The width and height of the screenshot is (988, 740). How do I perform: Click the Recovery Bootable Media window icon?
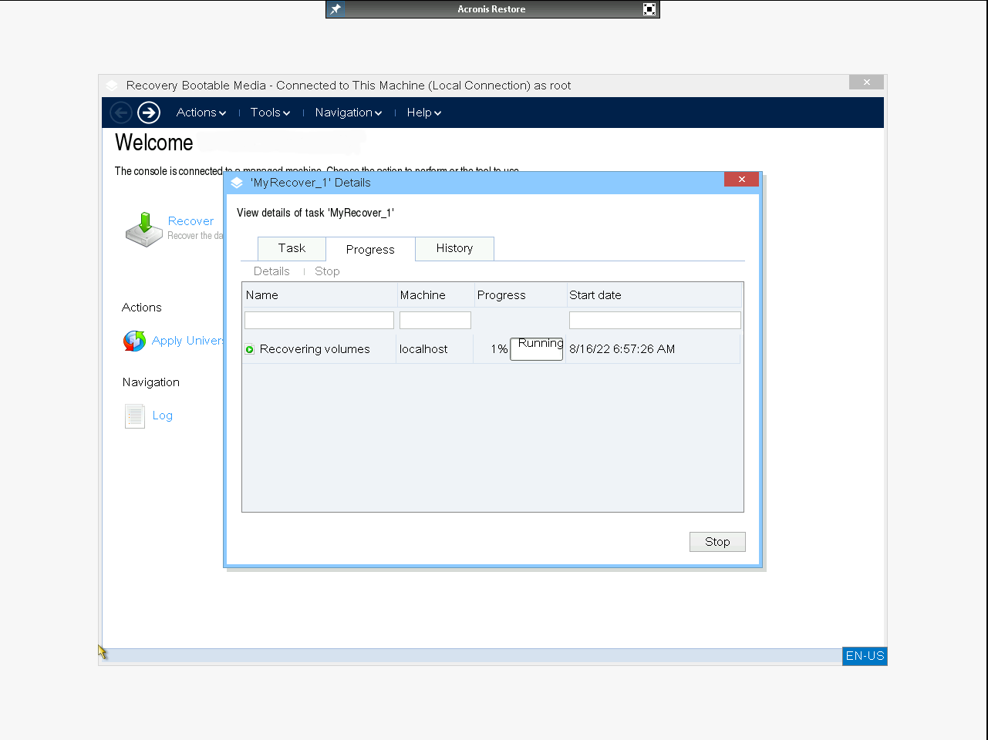point(112,86)
